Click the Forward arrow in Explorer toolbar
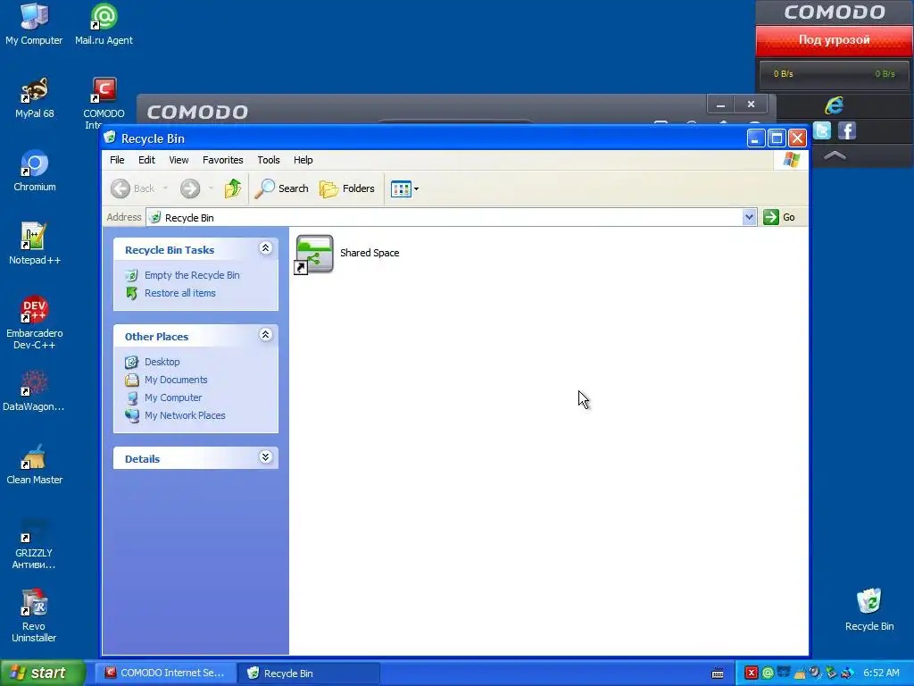This screenshot has height=686, width=914. coord(189,188)
